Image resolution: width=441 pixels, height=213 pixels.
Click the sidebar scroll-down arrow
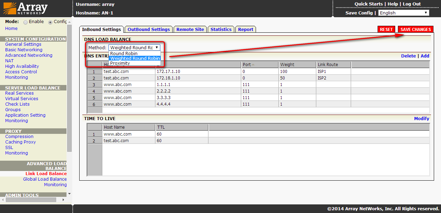pyautogui.click(x=69, y=194)
